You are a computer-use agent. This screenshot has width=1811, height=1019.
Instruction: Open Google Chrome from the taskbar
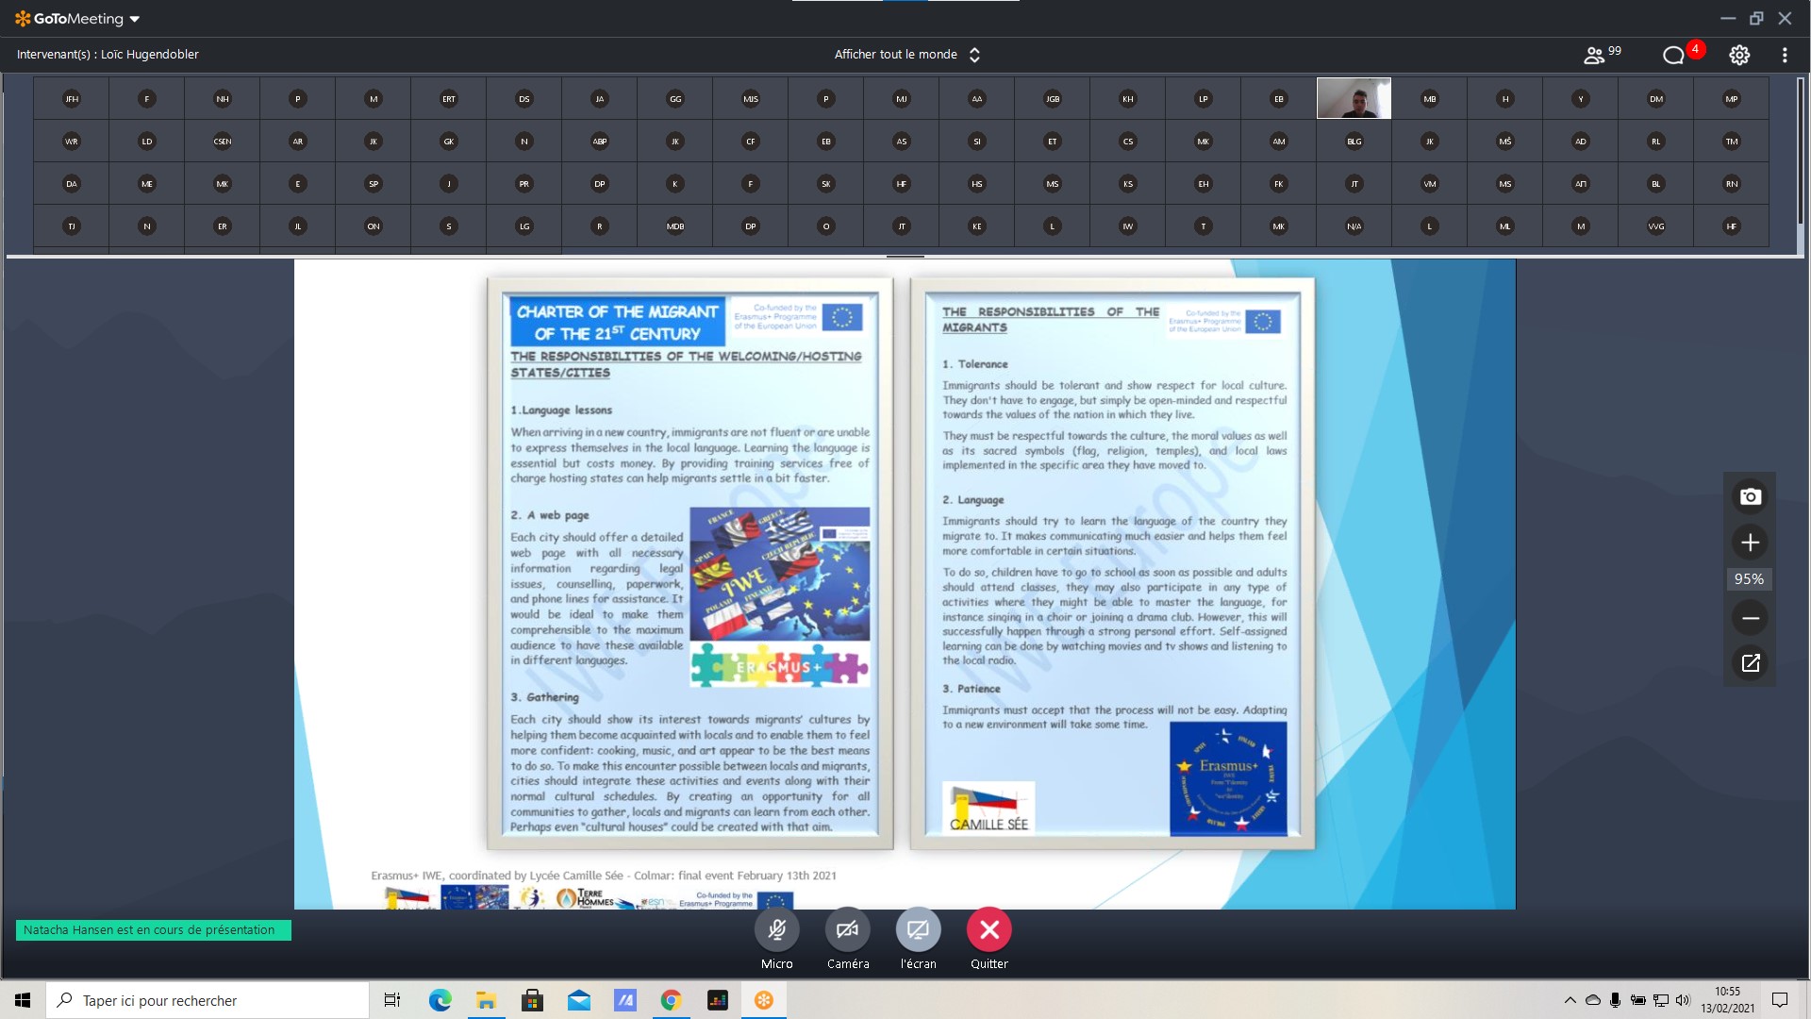pyautogui.click(x=671, y=1000)
